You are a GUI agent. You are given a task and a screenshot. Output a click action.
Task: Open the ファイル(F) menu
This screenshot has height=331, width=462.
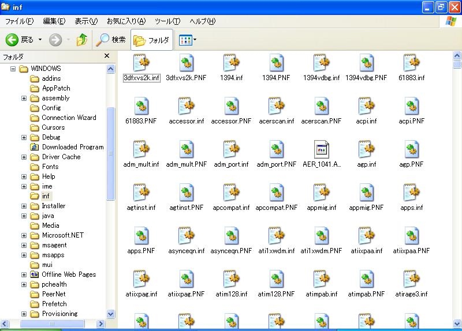(19, 21)
